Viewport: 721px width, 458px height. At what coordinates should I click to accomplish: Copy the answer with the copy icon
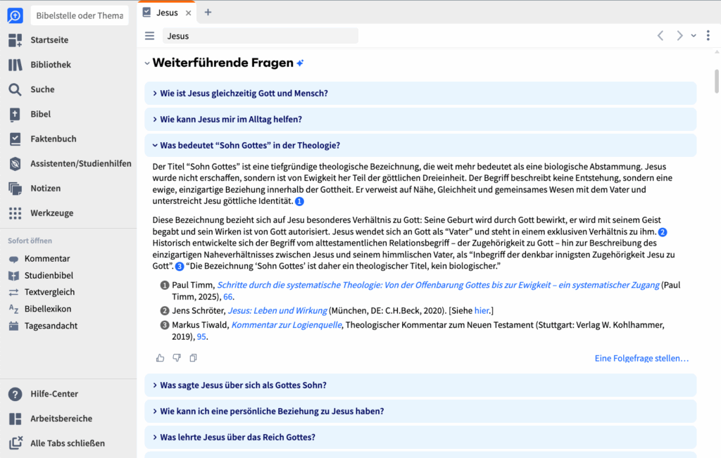coord(193,358)
